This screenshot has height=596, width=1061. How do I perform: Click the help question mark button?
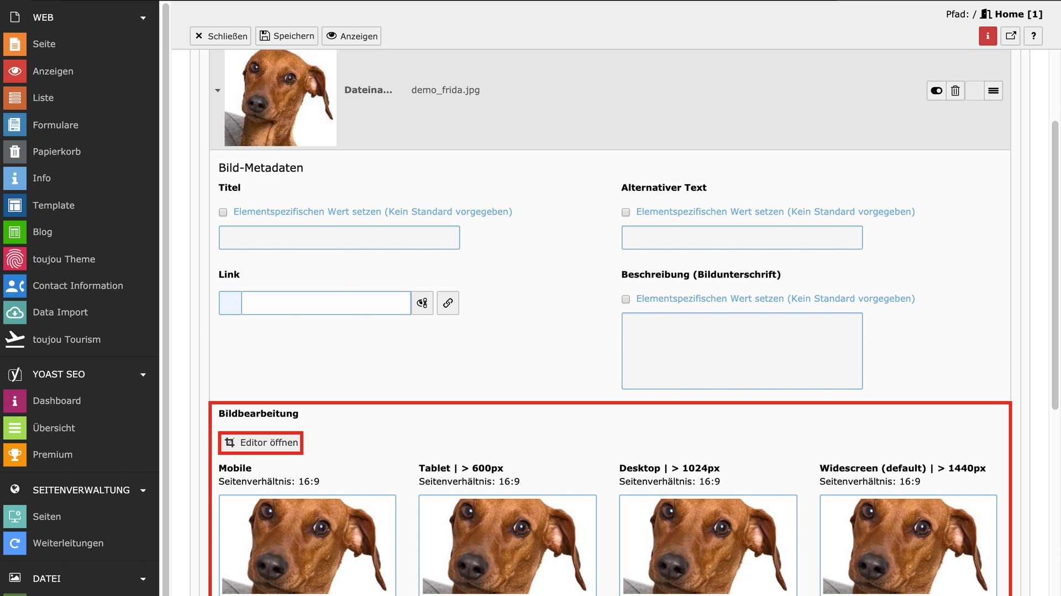[x=1033, y=36]
